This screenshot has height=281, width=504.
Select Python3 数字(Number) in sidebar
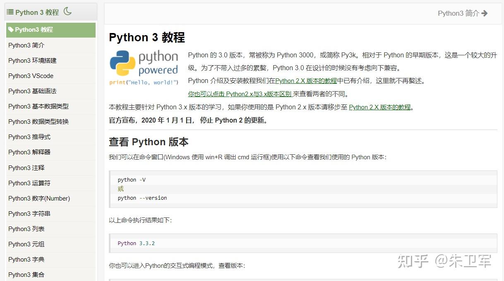[x=39, y=198]
